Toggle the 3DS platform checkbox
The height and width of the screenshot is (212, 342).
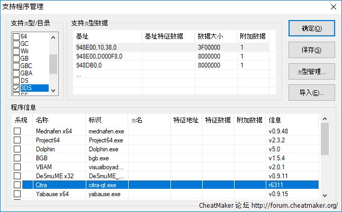[x=16, y=88]
